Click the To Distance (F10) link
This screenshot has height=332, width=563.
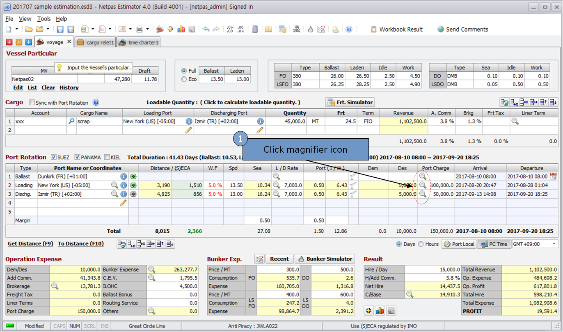coord(81,244)
